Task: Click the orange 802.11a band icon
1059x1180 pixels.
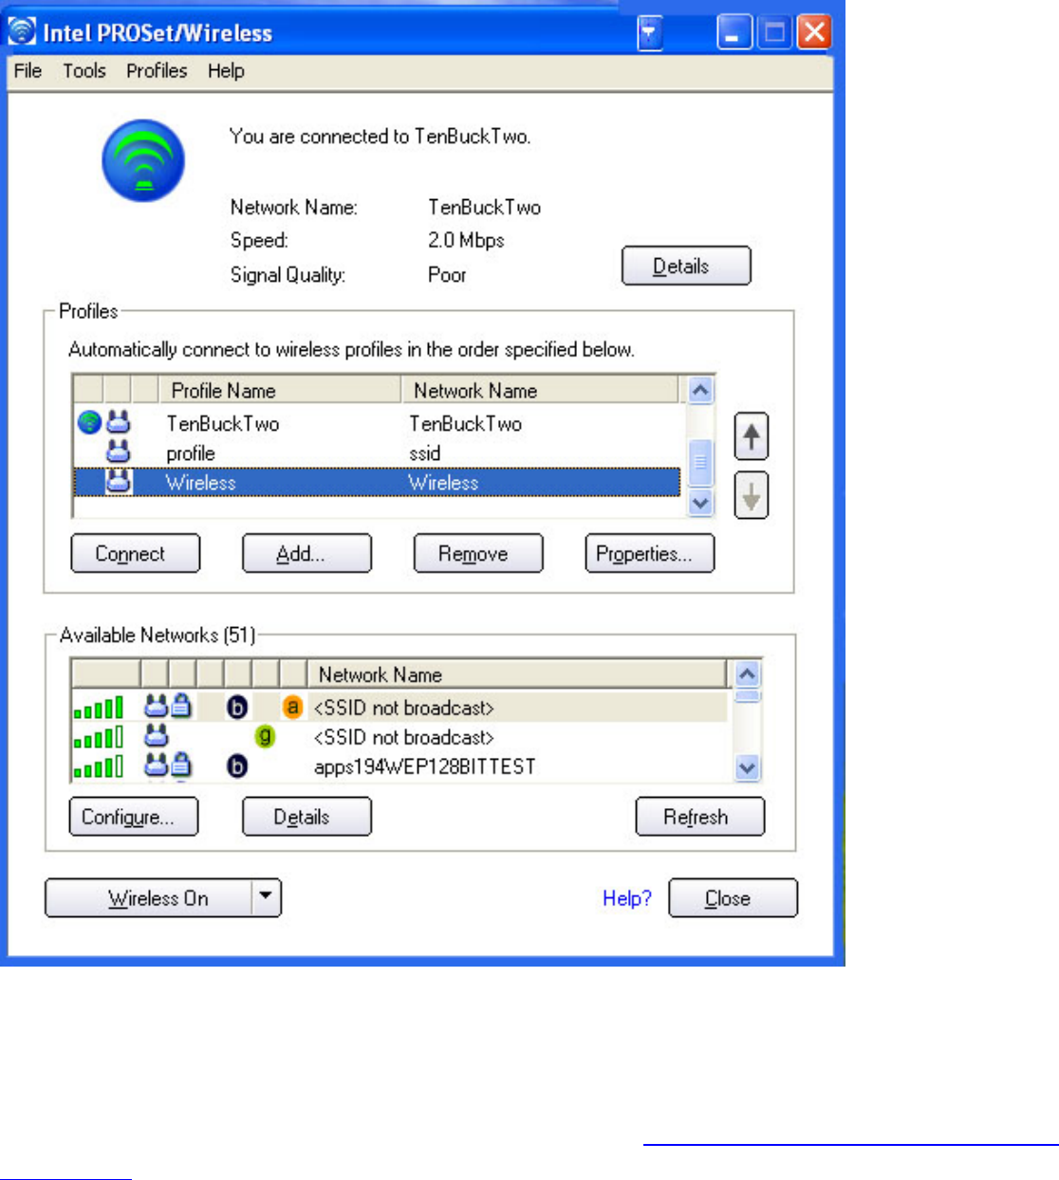Action: click(292, 707)
